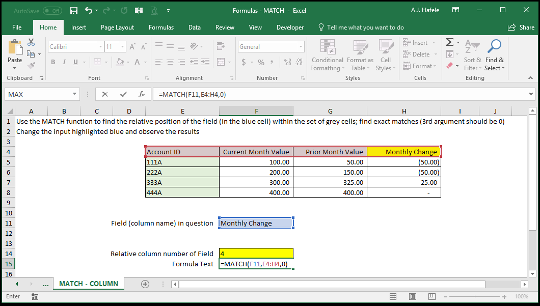Confirm the formula with checkmark

click(123, 94)
